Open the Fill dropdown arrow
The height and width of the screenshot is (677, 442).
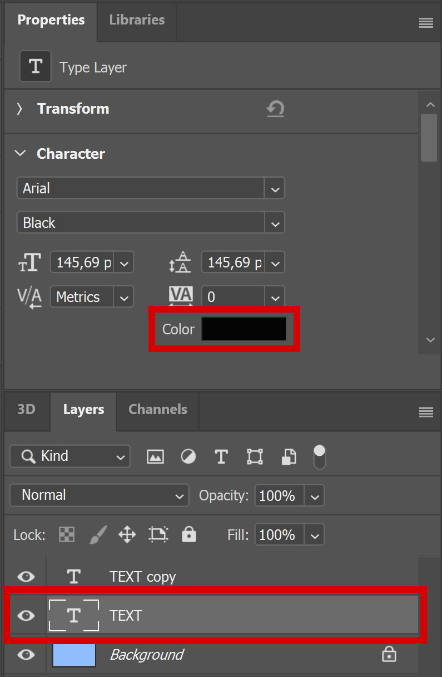(x=314, y=535)
